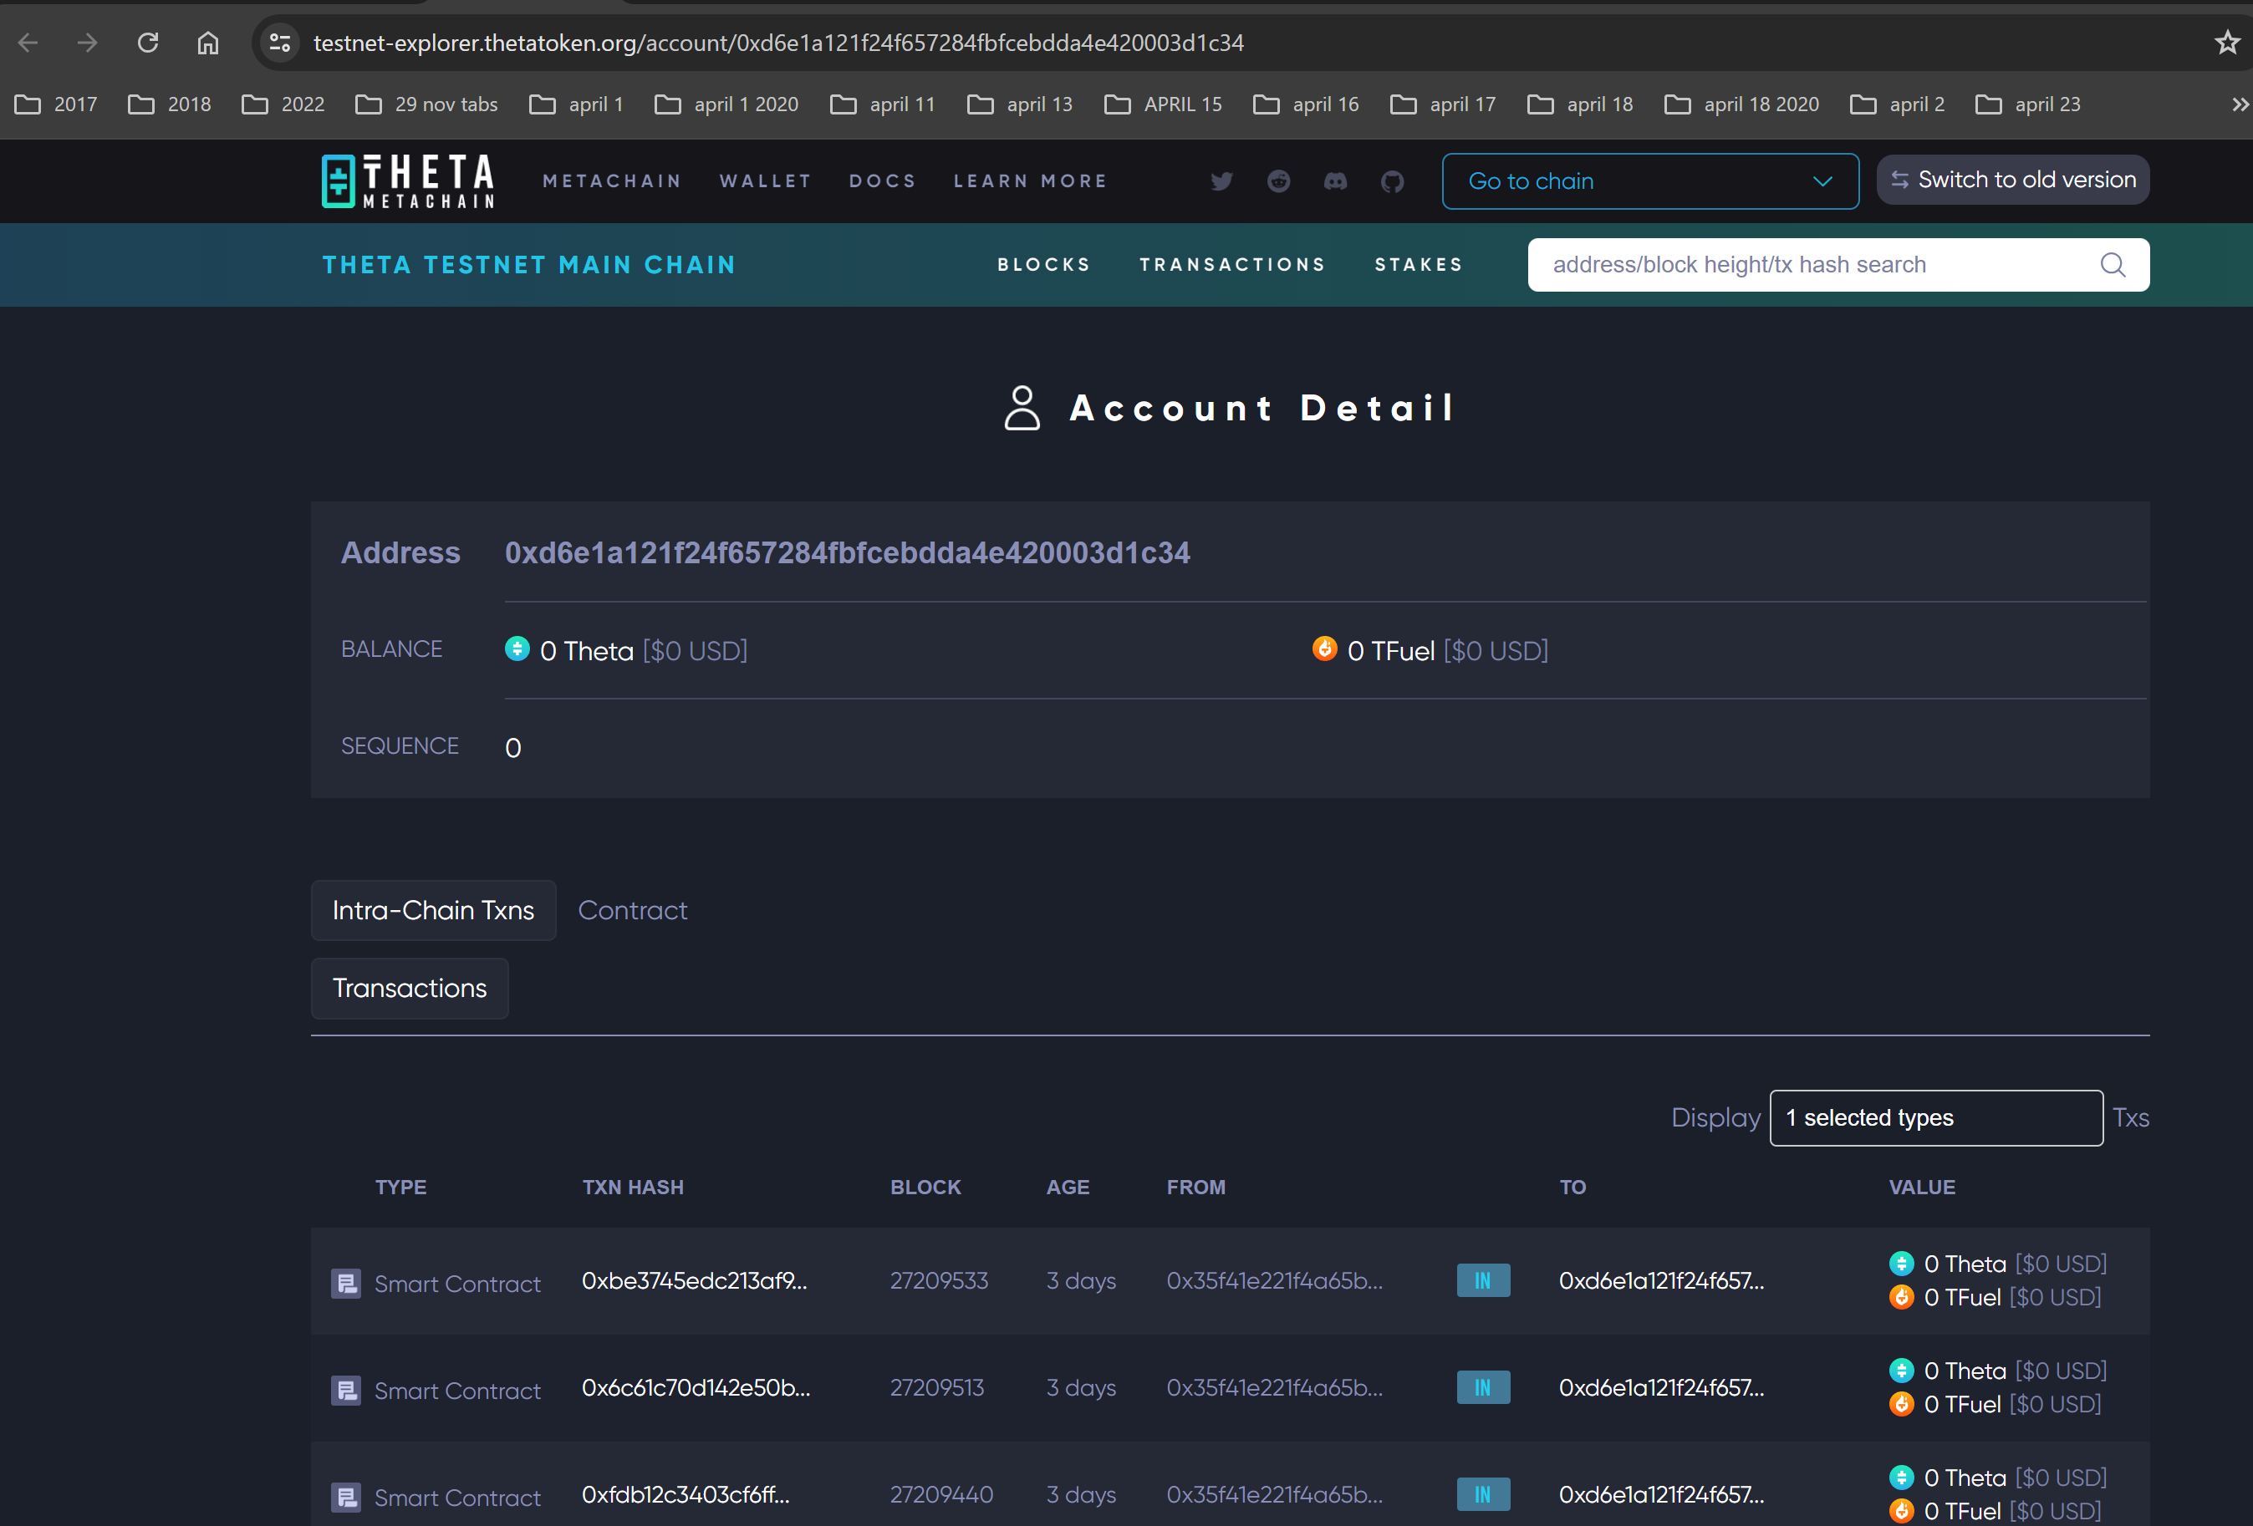This screenshot has width=2253, height=1526.
Task: Open transaction hash 0xbe3745edc213af9...
Action: click(694, 1281)
